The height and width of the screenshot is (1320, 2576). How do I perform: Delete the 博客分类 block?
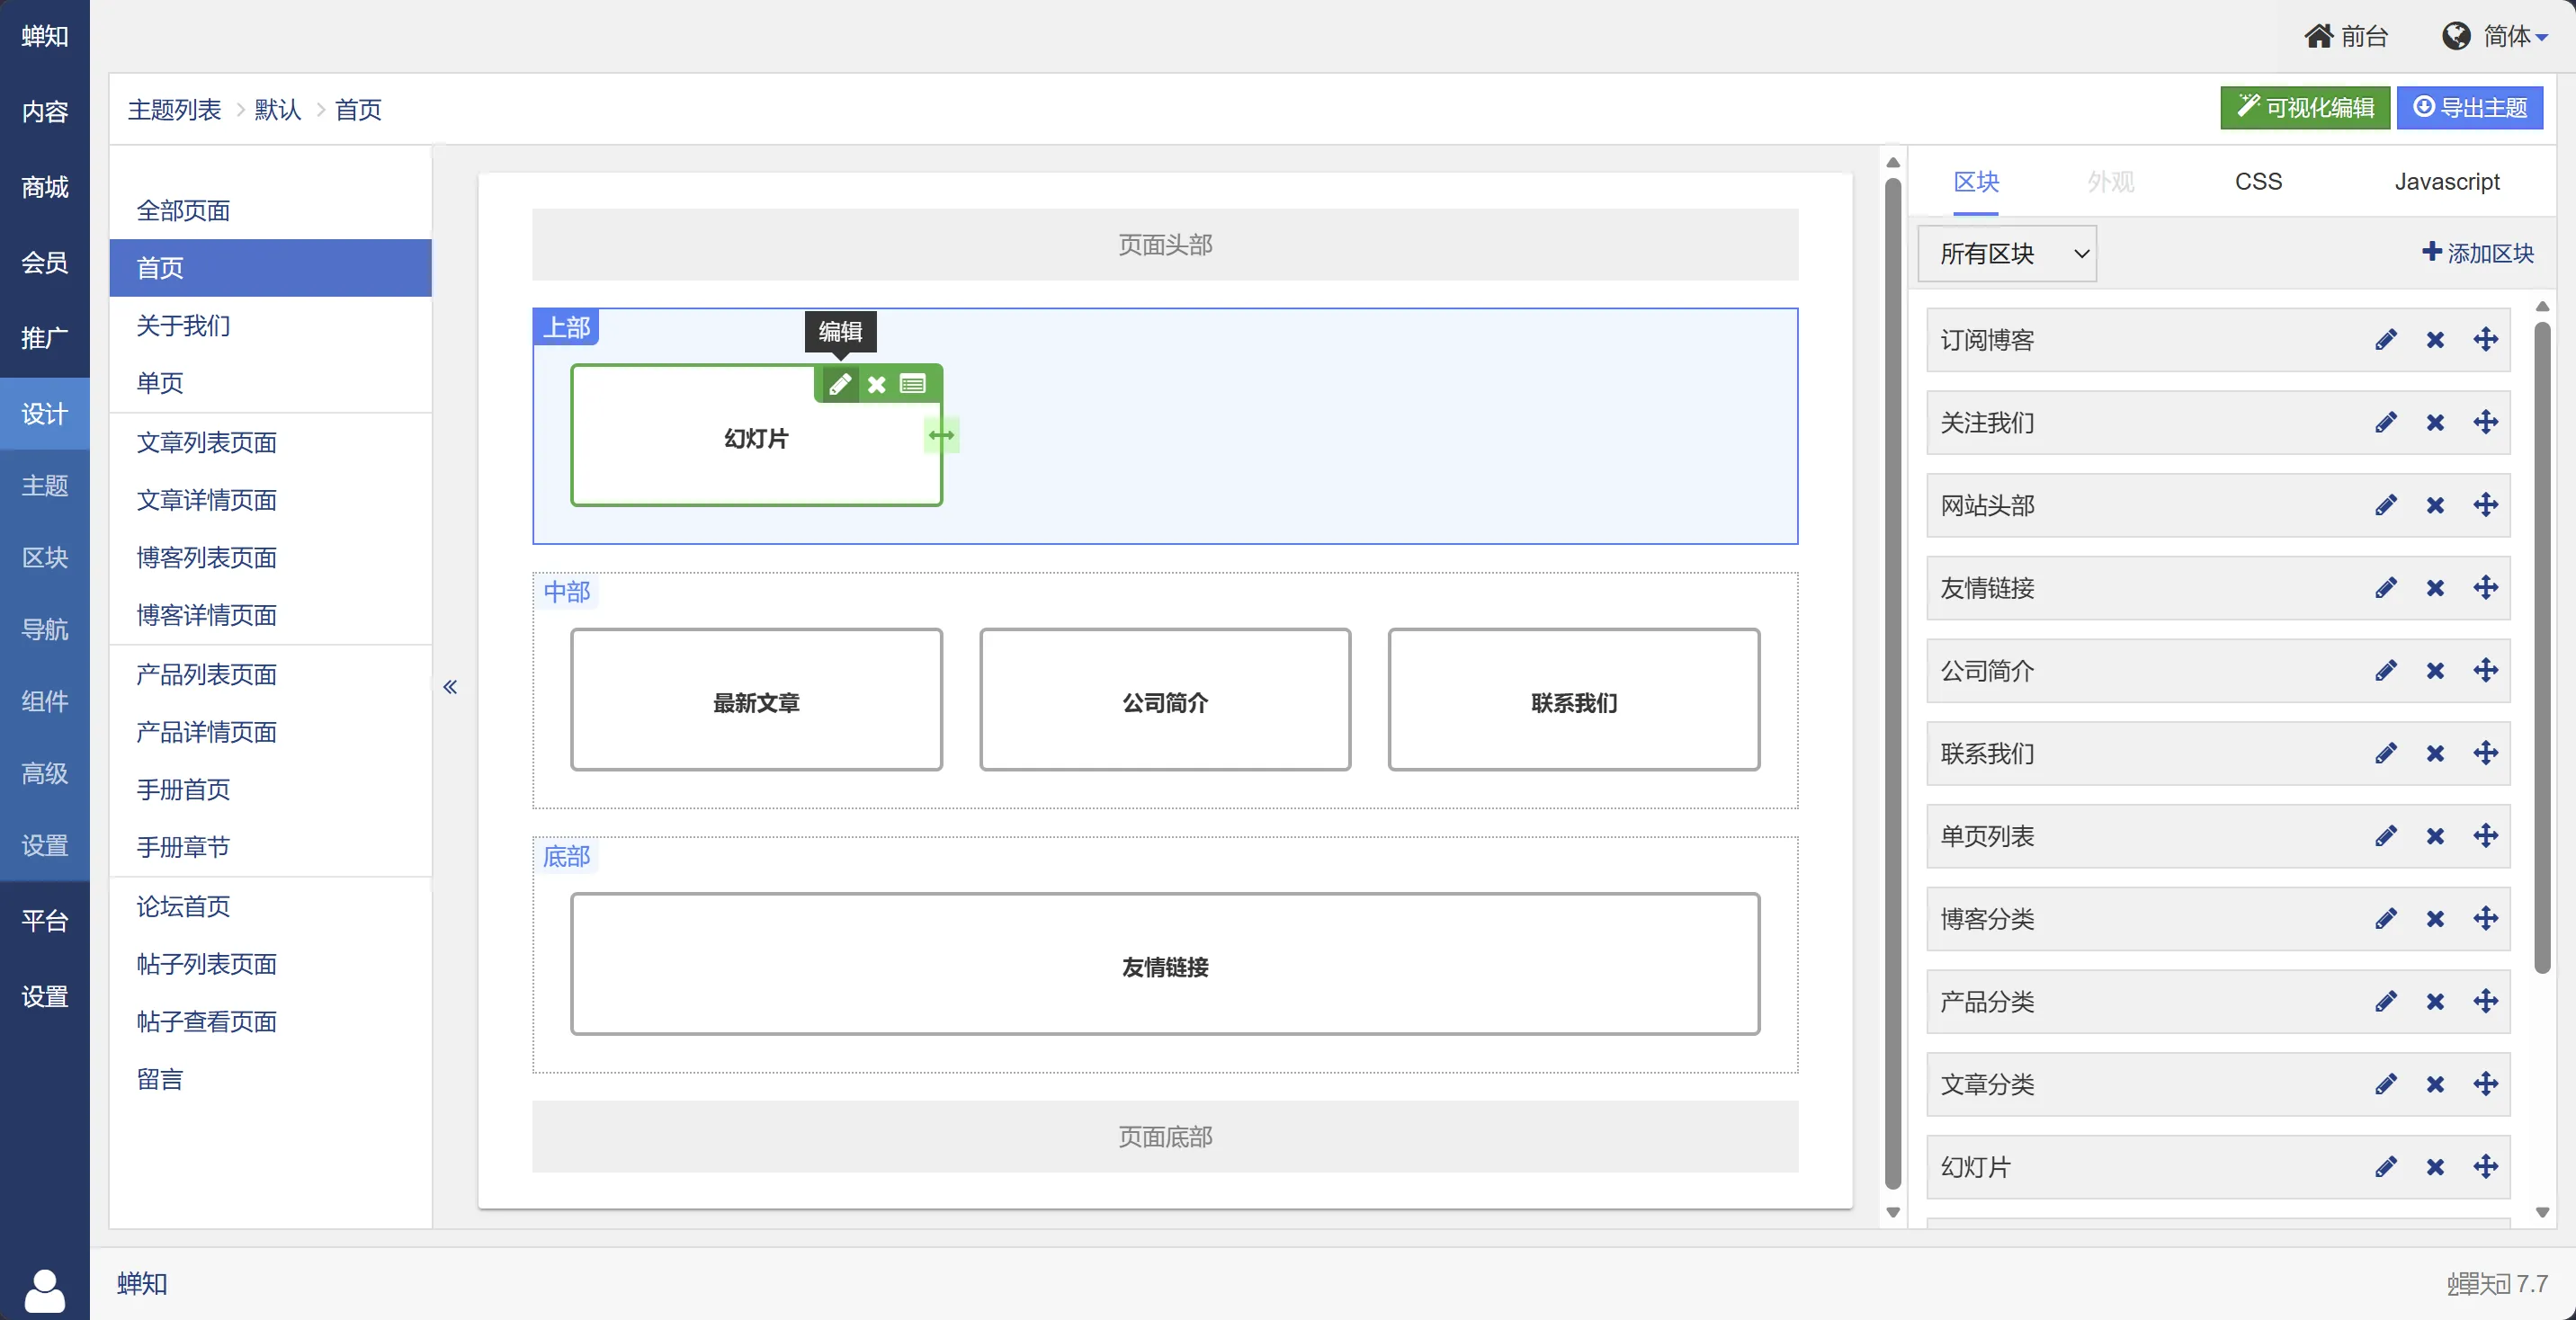2436,919
